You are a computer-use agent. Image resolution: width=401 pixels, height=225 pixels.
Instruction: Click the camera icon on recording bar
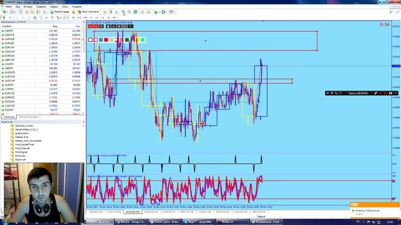(x=390, y=93)
